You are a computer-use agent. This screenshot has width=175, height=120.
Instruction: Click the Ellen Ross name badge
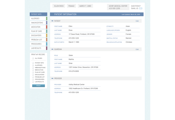pos(59,6)
